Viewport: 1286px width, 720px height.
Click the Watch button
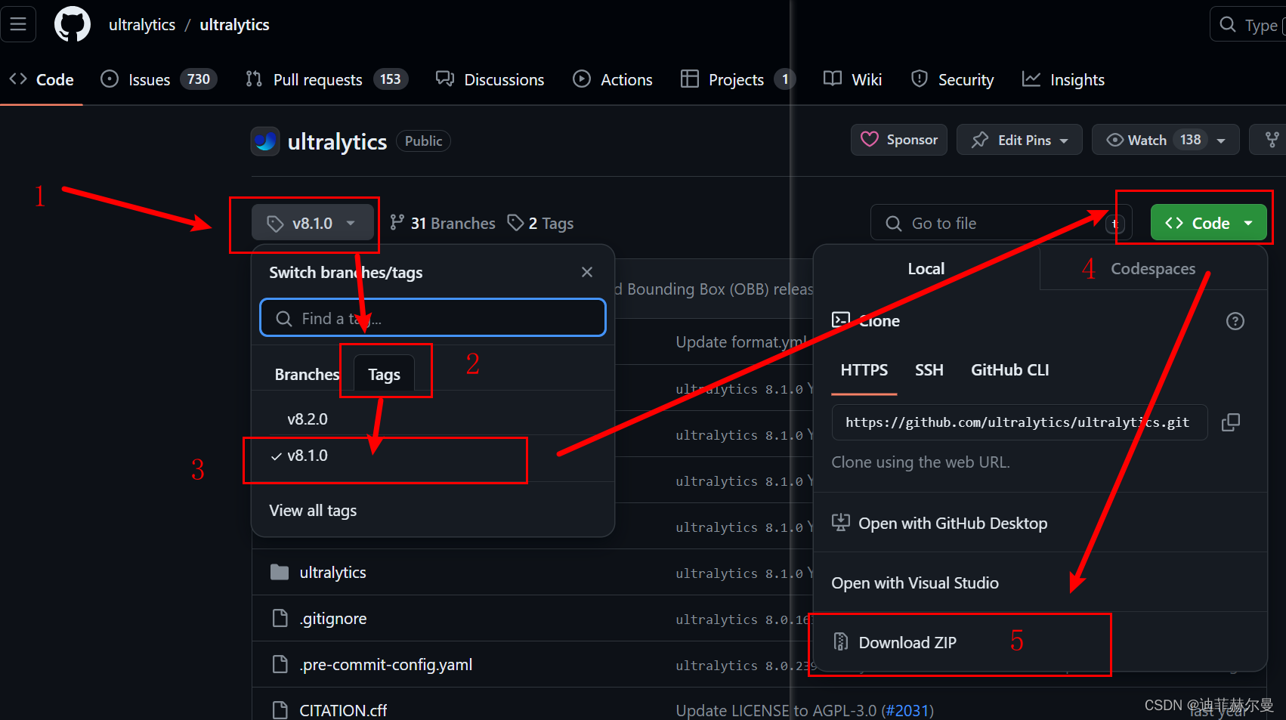[1148, 140]
